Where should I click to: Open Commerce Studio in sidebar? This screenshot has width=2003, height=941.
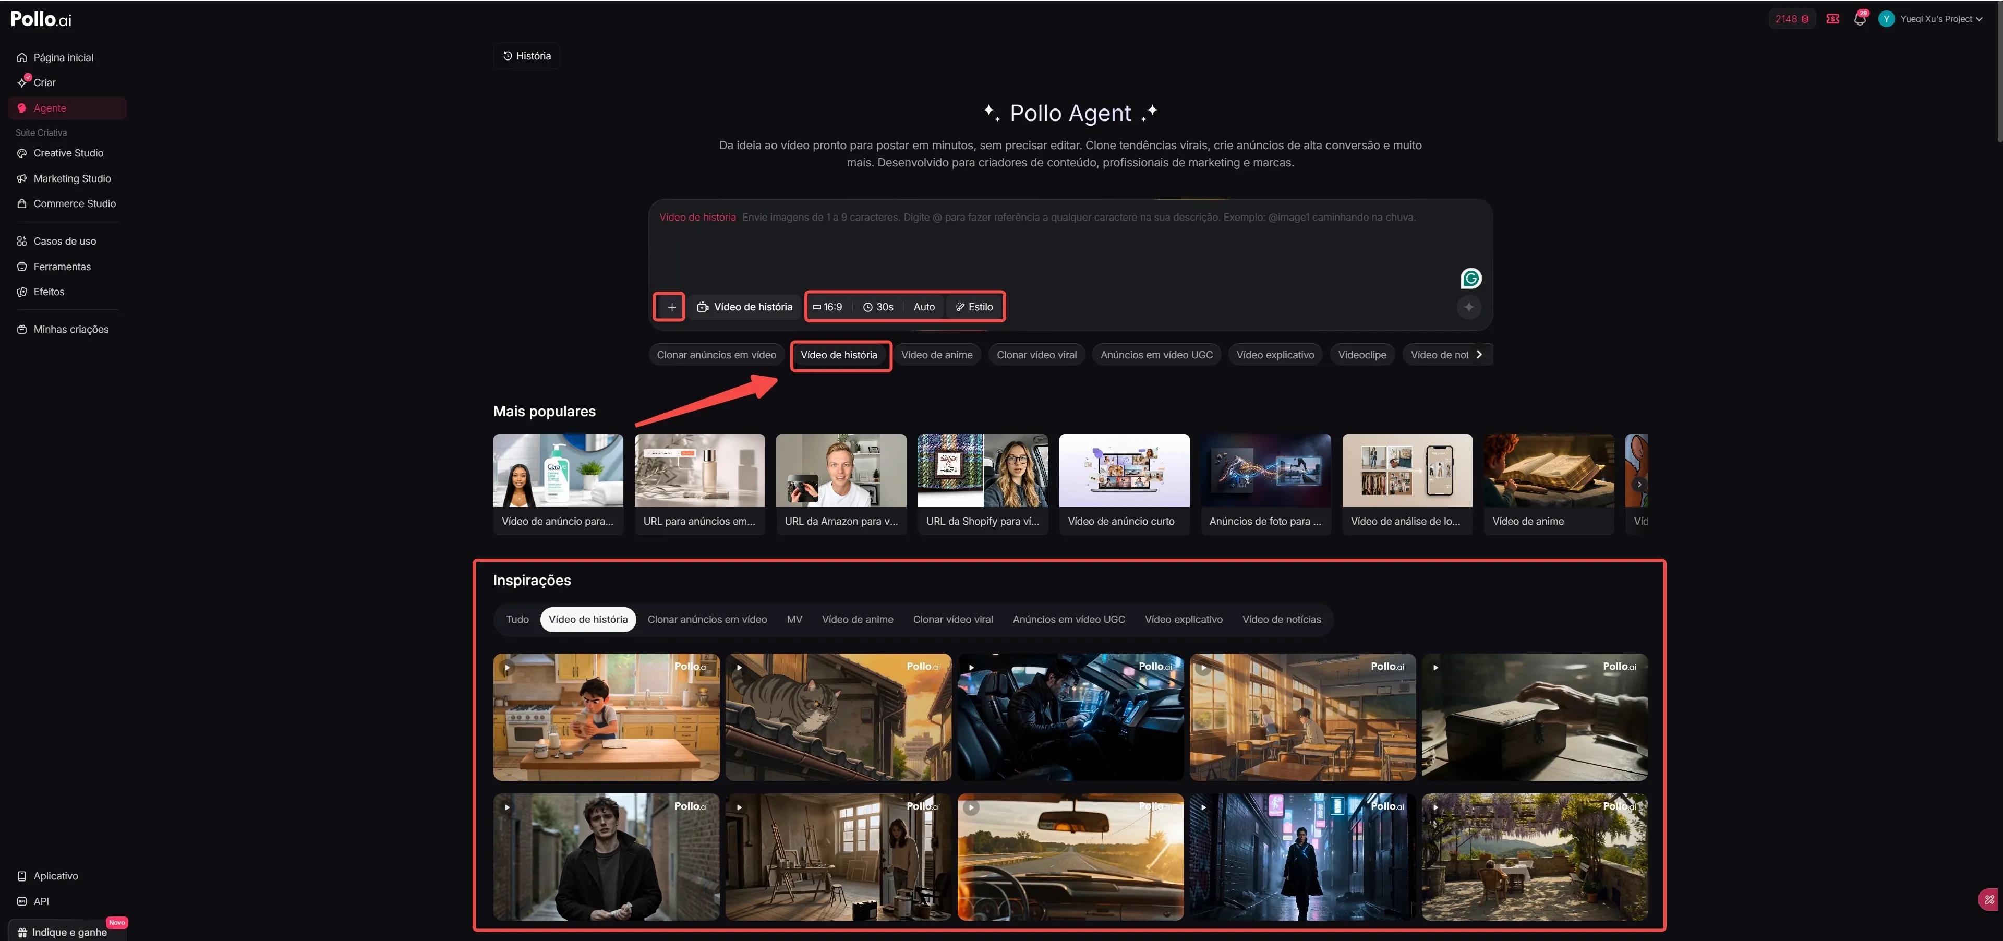[67, 204]
